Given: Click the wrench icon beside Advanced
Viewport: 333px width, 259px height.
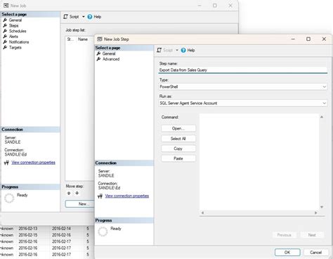Looking at the screenshot, I should click(x=98, y=59).
